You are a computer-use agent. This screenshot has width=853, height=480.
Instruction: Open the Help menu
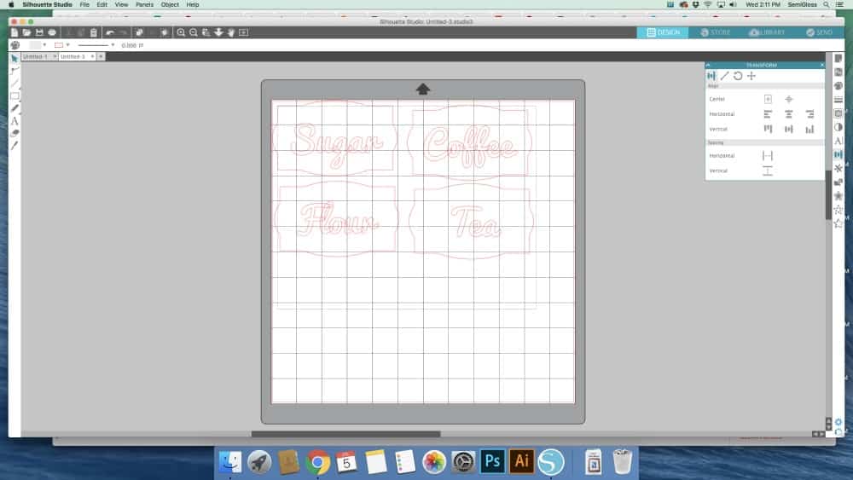[x=193, y=4]
